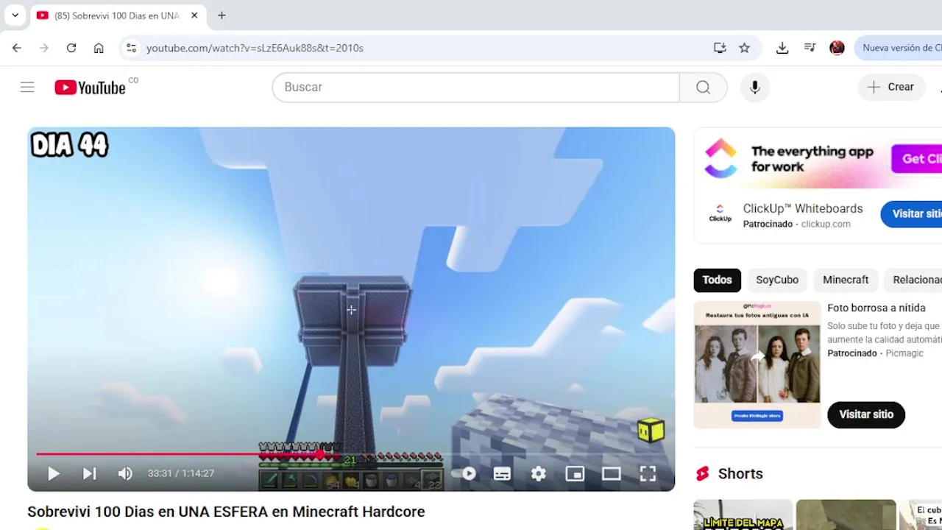Open the tab search dropdown arrow
Screen dimensions: 942x530
[x=15, y=15]
